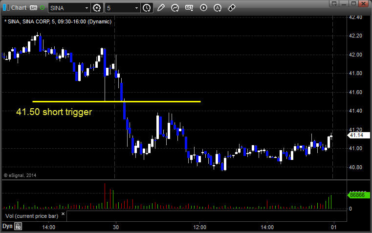This screenshot has width=372, height=233.
Task: Open the studies chart indicator menu
Action: tap(175, 8)
